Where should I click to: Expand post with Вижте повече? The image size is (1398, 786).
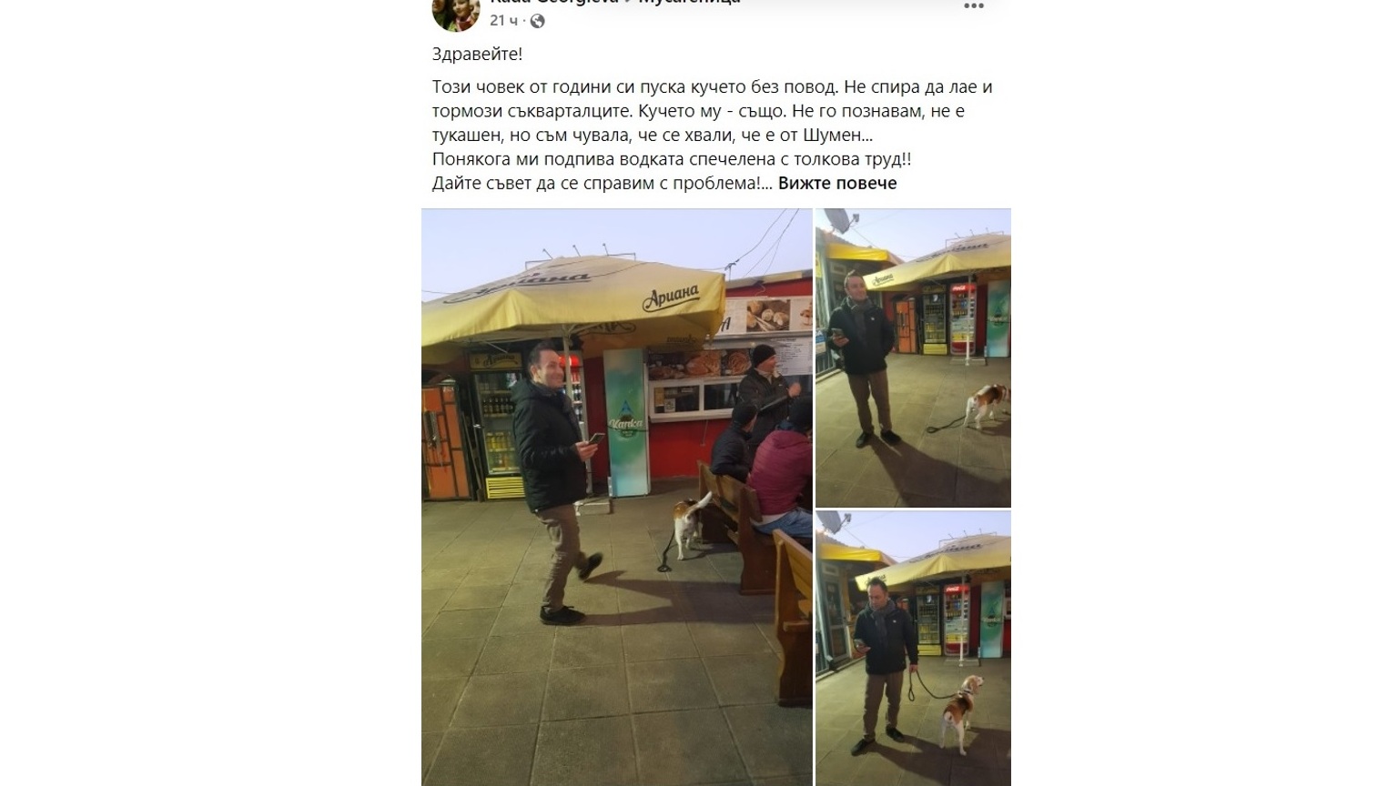(x=837, y=183)
